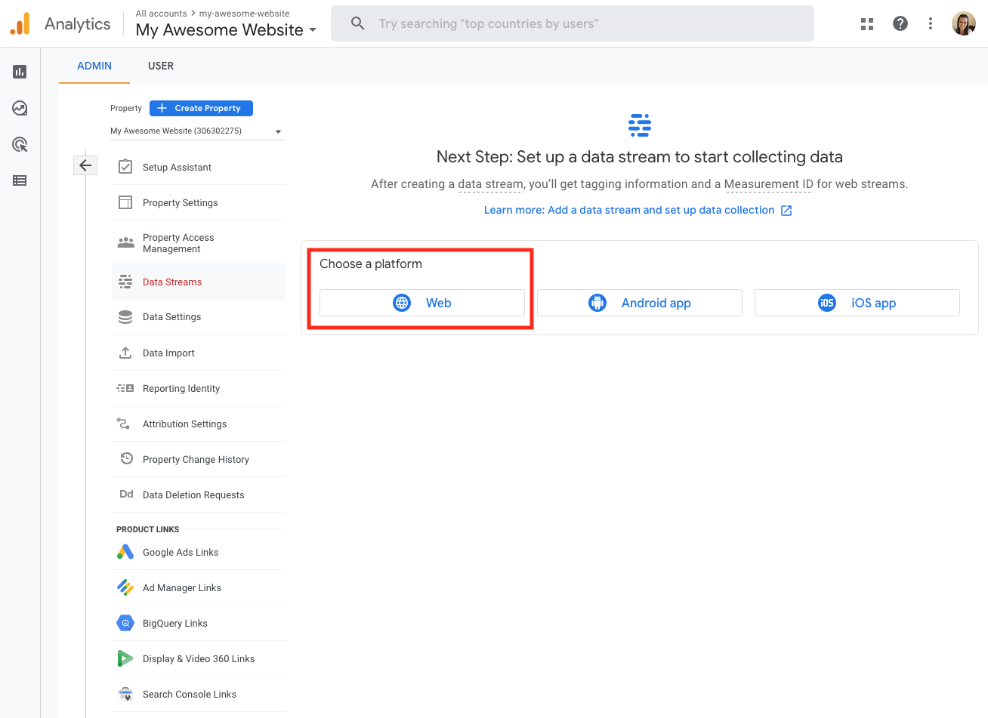Click the Property Access Management people icon

(125, 242)
